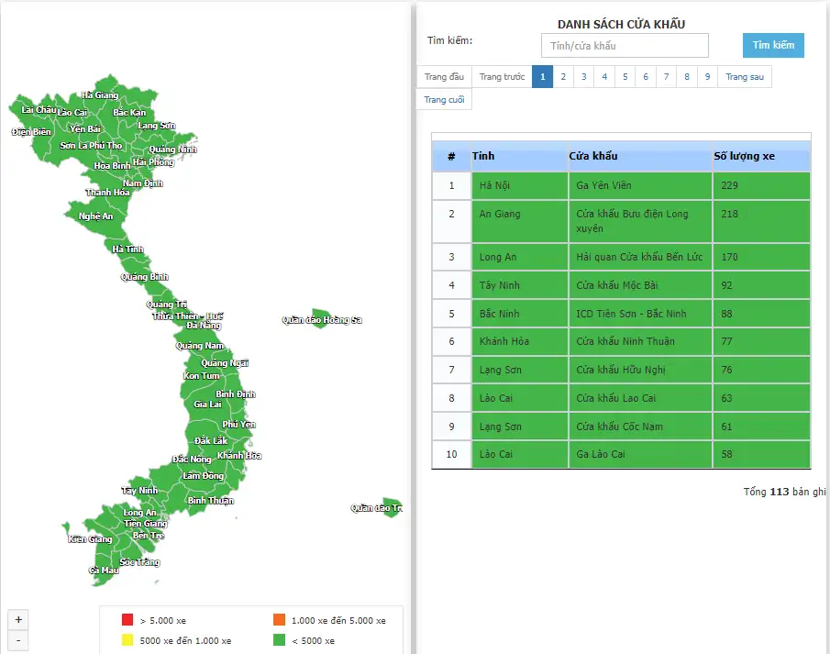Click Nghệ An province on the map
830x654 pixels.
(95, 216)
